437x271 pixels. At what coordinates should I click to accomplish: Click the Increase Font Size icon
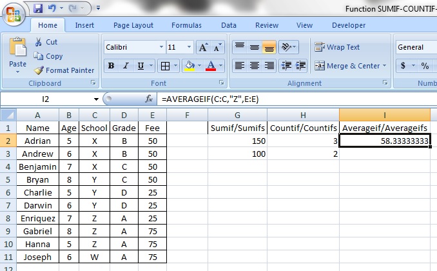tap(203, 48)
